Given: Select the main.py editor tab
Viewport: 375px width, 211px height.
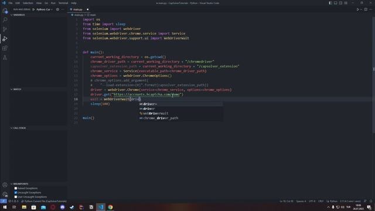Looking at the screenshot, I should 78,9.
